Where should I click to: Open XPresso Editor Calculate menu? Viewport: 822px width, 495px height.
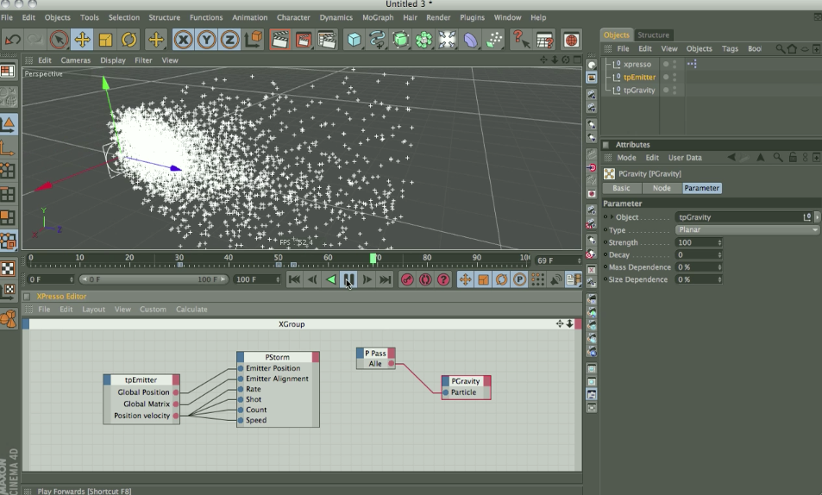click(x=191, y=310)
